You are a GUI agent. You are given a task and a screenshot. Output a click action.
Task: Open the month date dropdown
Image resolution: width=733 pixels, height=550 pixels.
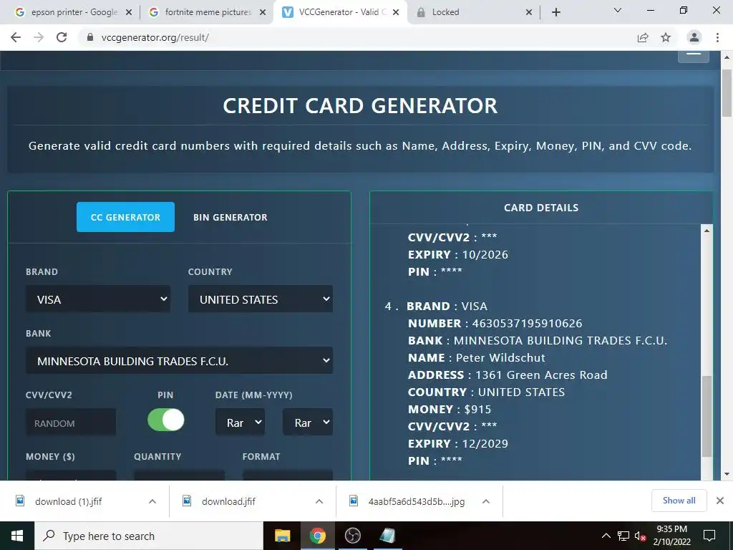click(240, 422)
